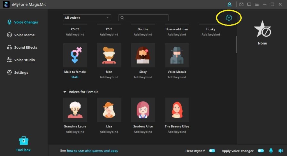Click the Husky voice label
Image resolution: width=287 pixels, height=156 pixels.
pos(211,29)
